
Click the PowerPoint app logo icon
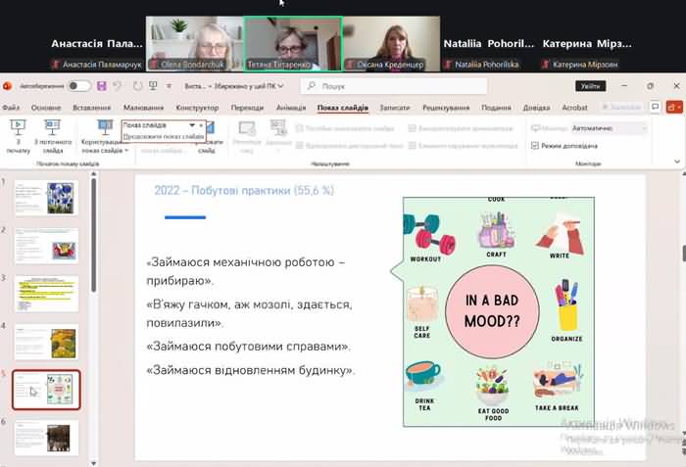coord(8,86)
